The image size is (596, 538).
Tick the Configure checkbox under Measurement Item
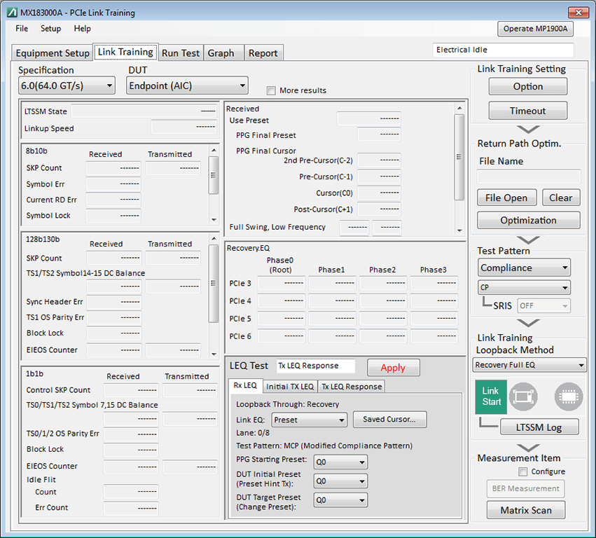click(523, 471)
